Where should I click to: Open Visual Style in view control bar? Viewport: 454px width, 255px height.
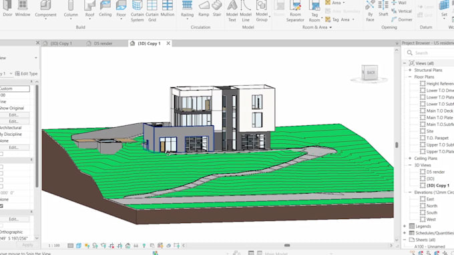79,246
